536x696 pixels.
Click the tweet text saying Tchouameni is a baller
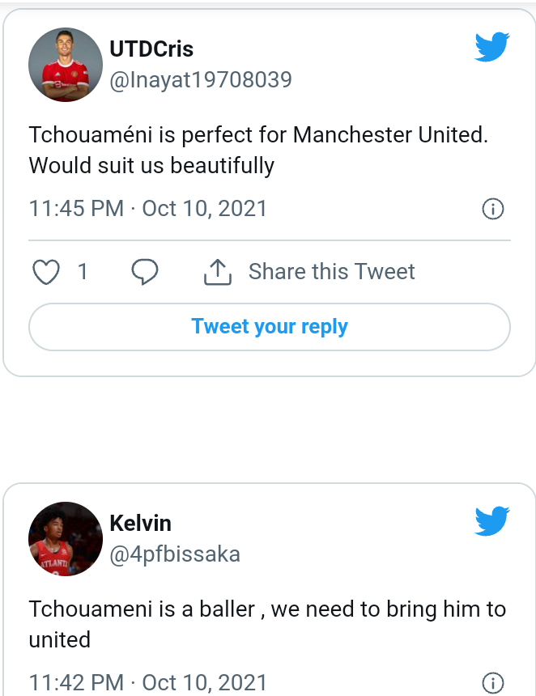(x=267, y=624)
